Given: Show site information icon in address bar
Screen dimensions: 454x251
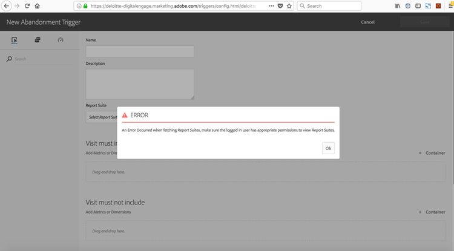Looking at the screenshot, I should click(x=79, y=6).
